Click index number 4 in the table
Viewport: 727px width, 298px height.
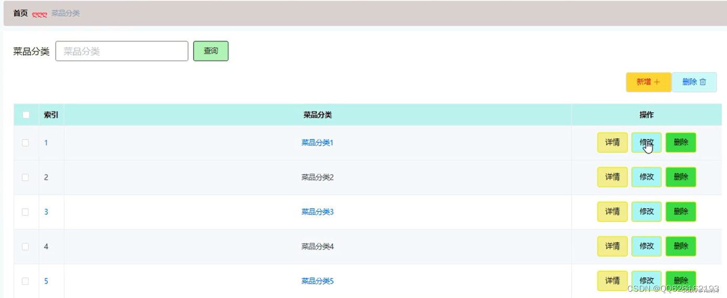tap(46, 247)
